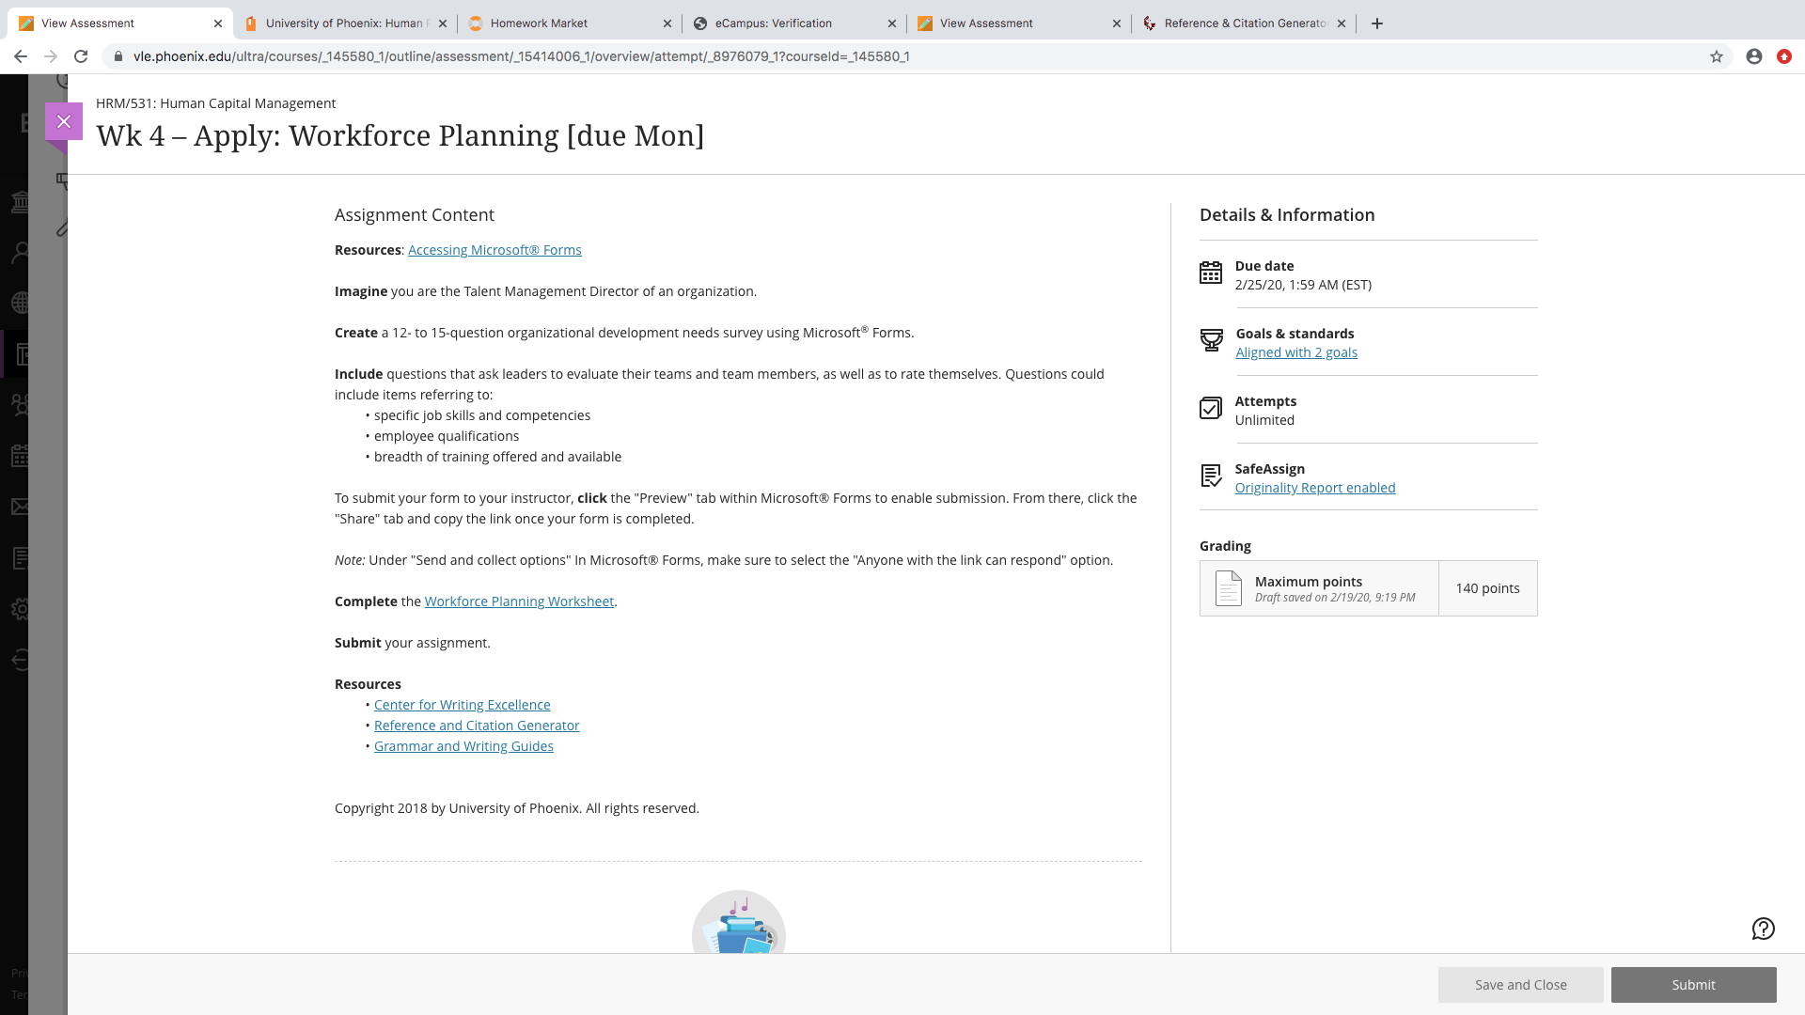This screenshot has height=1015, width=1805.
Task: Bookmark this page with the star icon
Action: (x=1717, y=56)
